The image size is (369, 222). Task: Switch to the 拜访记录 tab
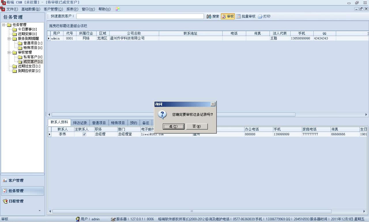[80, 123]
